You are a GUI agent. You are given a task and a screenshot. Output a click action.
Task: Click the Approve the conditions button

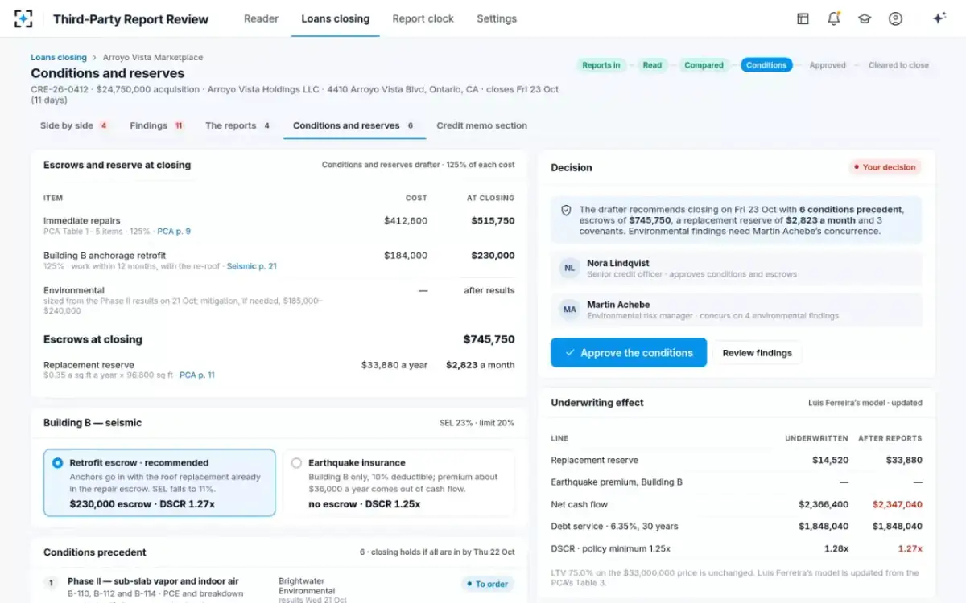[629, 352]
